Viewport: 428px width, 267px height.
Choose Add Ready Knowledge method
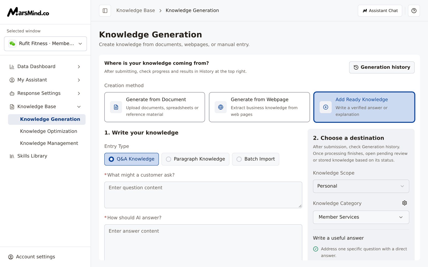pyautogui.click(x=364, y=107)
